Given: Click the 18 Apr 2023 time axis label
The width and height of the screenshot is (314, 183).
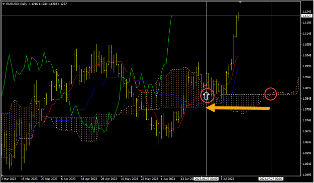Looking at the screenshot, I should (89, 178).
